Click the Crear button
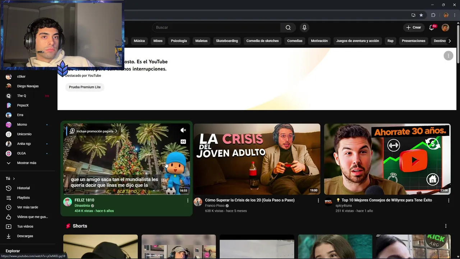The height and width of the screenshot is (259, 460). pyautogui.click(x=413, y=27)
